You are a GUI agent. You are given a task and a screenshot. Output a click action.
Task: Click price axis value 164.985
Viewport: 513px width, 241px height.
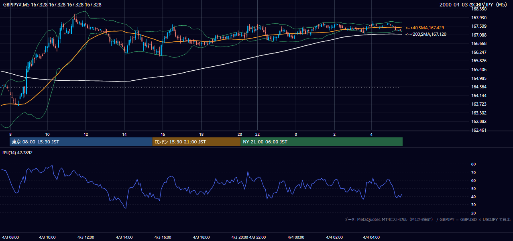(x=479, y=78)
